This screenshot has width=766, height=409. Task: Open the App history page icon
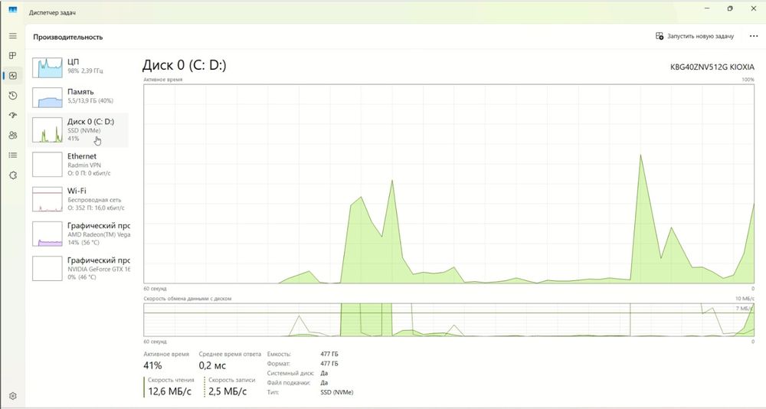click(13, 95)
